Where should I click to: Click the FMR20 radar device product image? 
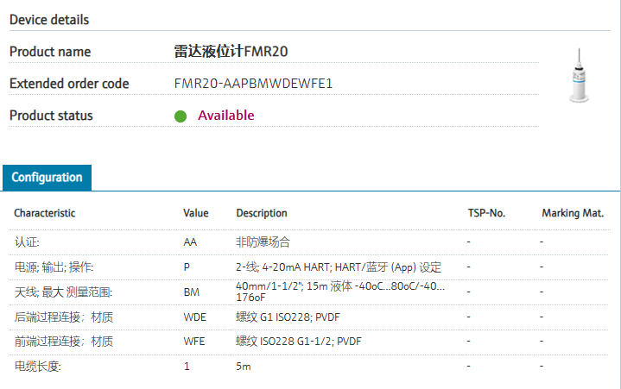pos(577,77)
